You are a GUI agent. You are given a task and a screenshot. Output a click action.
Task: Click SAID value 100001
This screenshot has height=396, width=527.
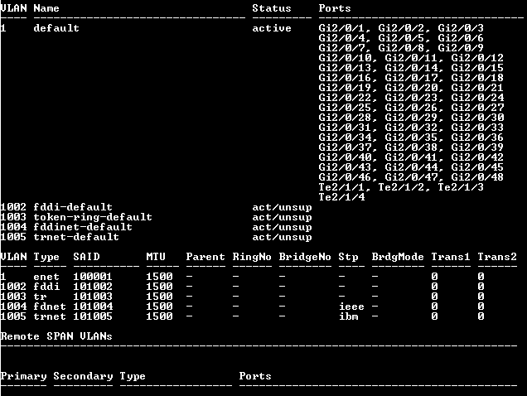[93, 277]
